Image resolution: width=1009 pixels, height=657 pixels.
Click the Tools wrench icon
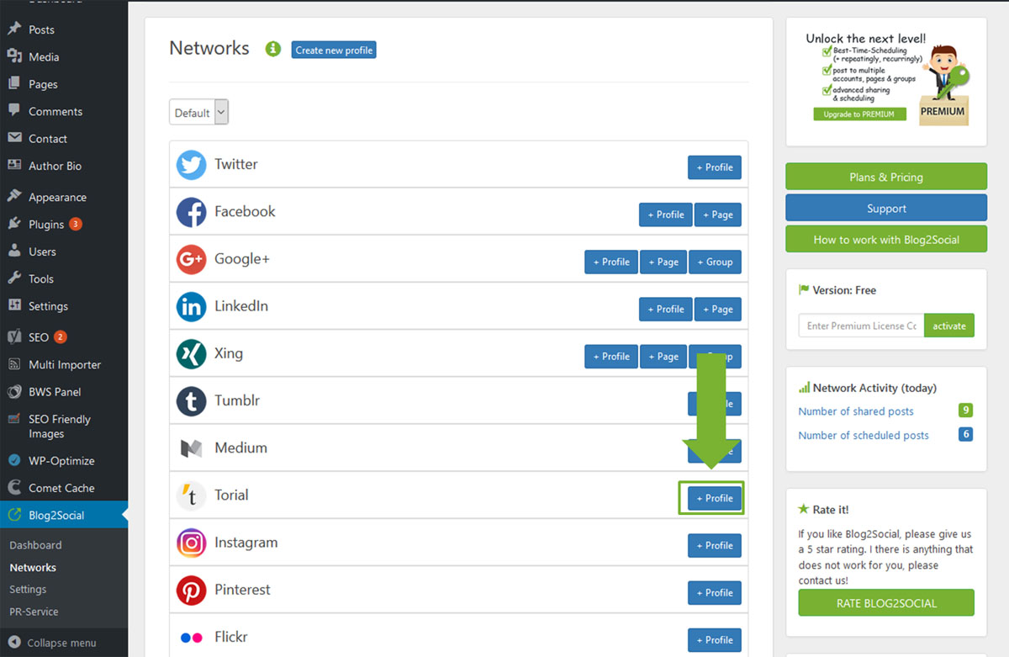pos(14,278)
